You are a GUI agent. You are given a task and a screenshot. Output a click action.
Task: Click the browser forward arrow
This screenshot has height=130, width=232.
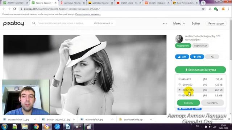[x=9, y=9]
